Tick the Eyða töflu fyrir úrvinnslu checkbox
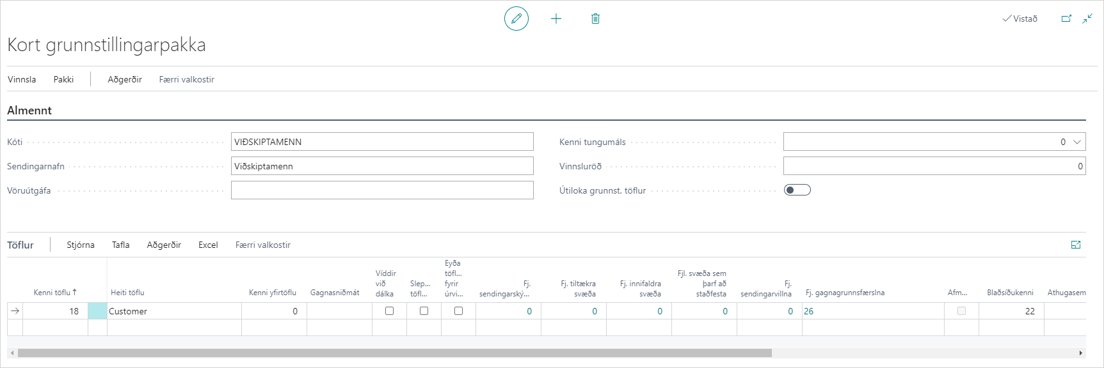 click(x=458, y=311)
